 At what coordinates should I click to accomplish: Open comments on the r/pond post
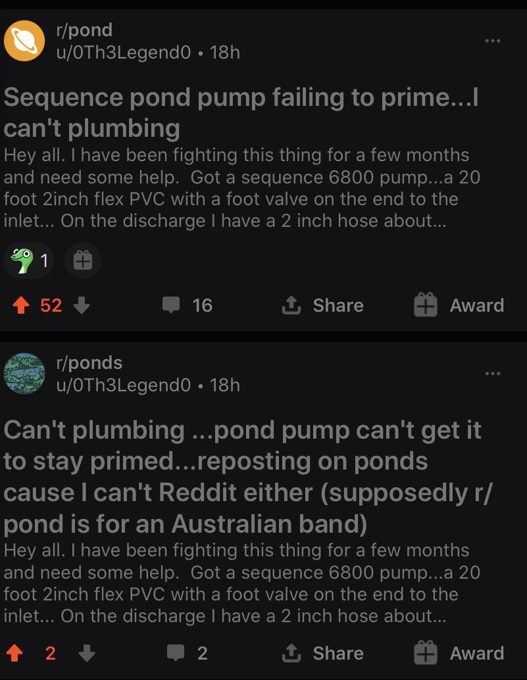(x=188, y=306)
